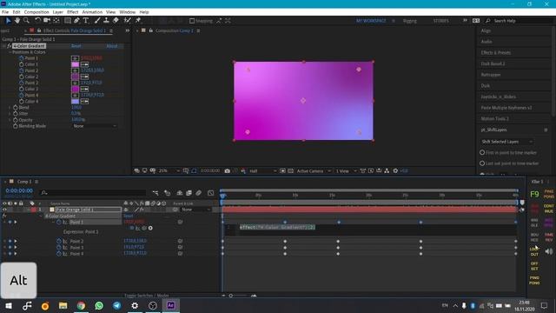Open the Layer menu

(x=58, y=11)
